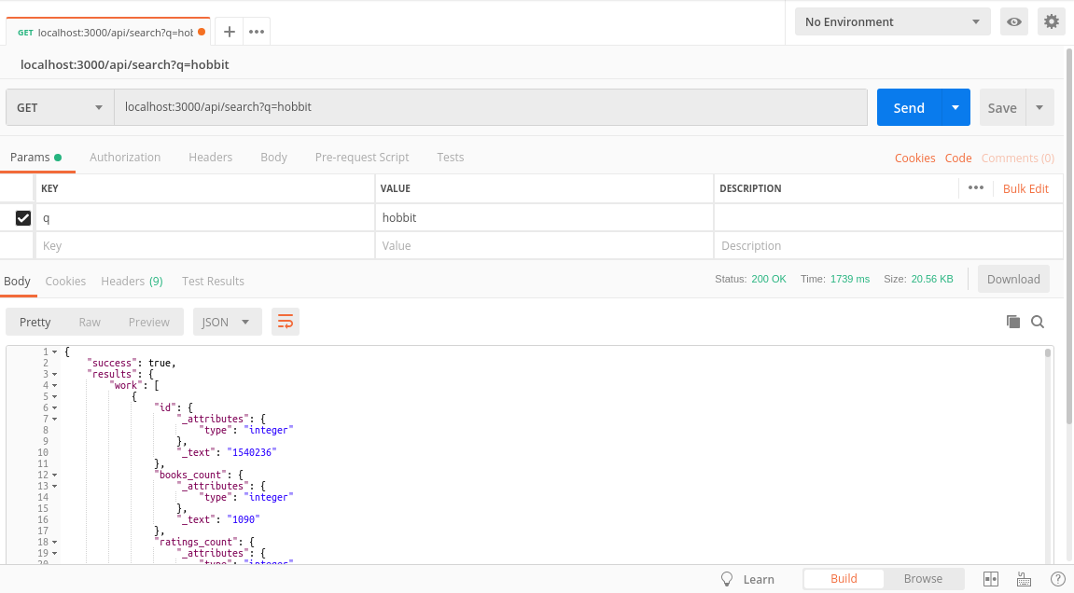Switch to Build mode
The image size is (1074, 593).
click(x=844, y=579)
